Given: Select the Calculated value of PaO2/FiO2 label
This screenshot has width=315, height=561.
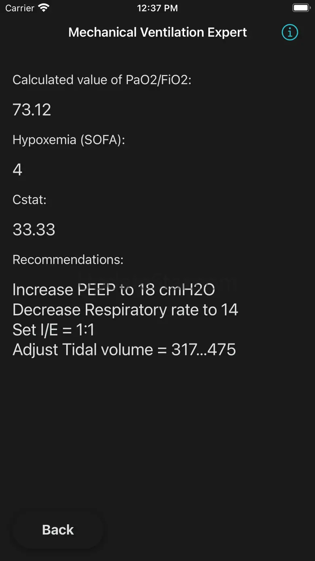Looking at the screenshot, I should coord(102,80).
